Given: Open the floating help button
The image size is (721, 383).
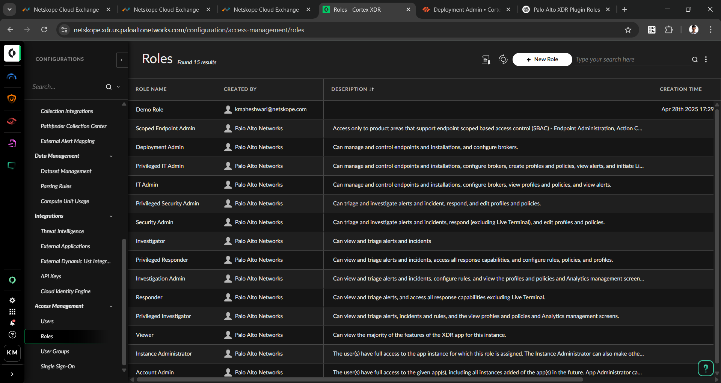Looking at the screenshot, I should pyautogui.click(x=706, y=368).
